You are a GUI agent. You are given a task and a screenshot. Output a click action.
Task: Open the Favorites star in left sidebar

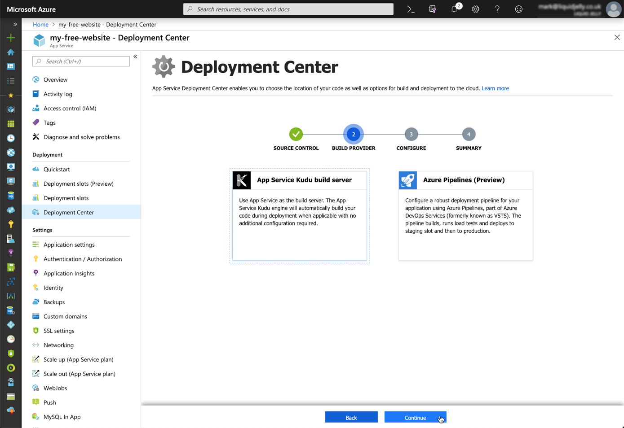11,95
